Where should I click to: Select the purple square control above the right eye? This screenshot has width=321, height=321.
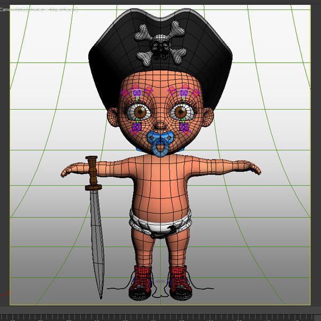[184, 93]
